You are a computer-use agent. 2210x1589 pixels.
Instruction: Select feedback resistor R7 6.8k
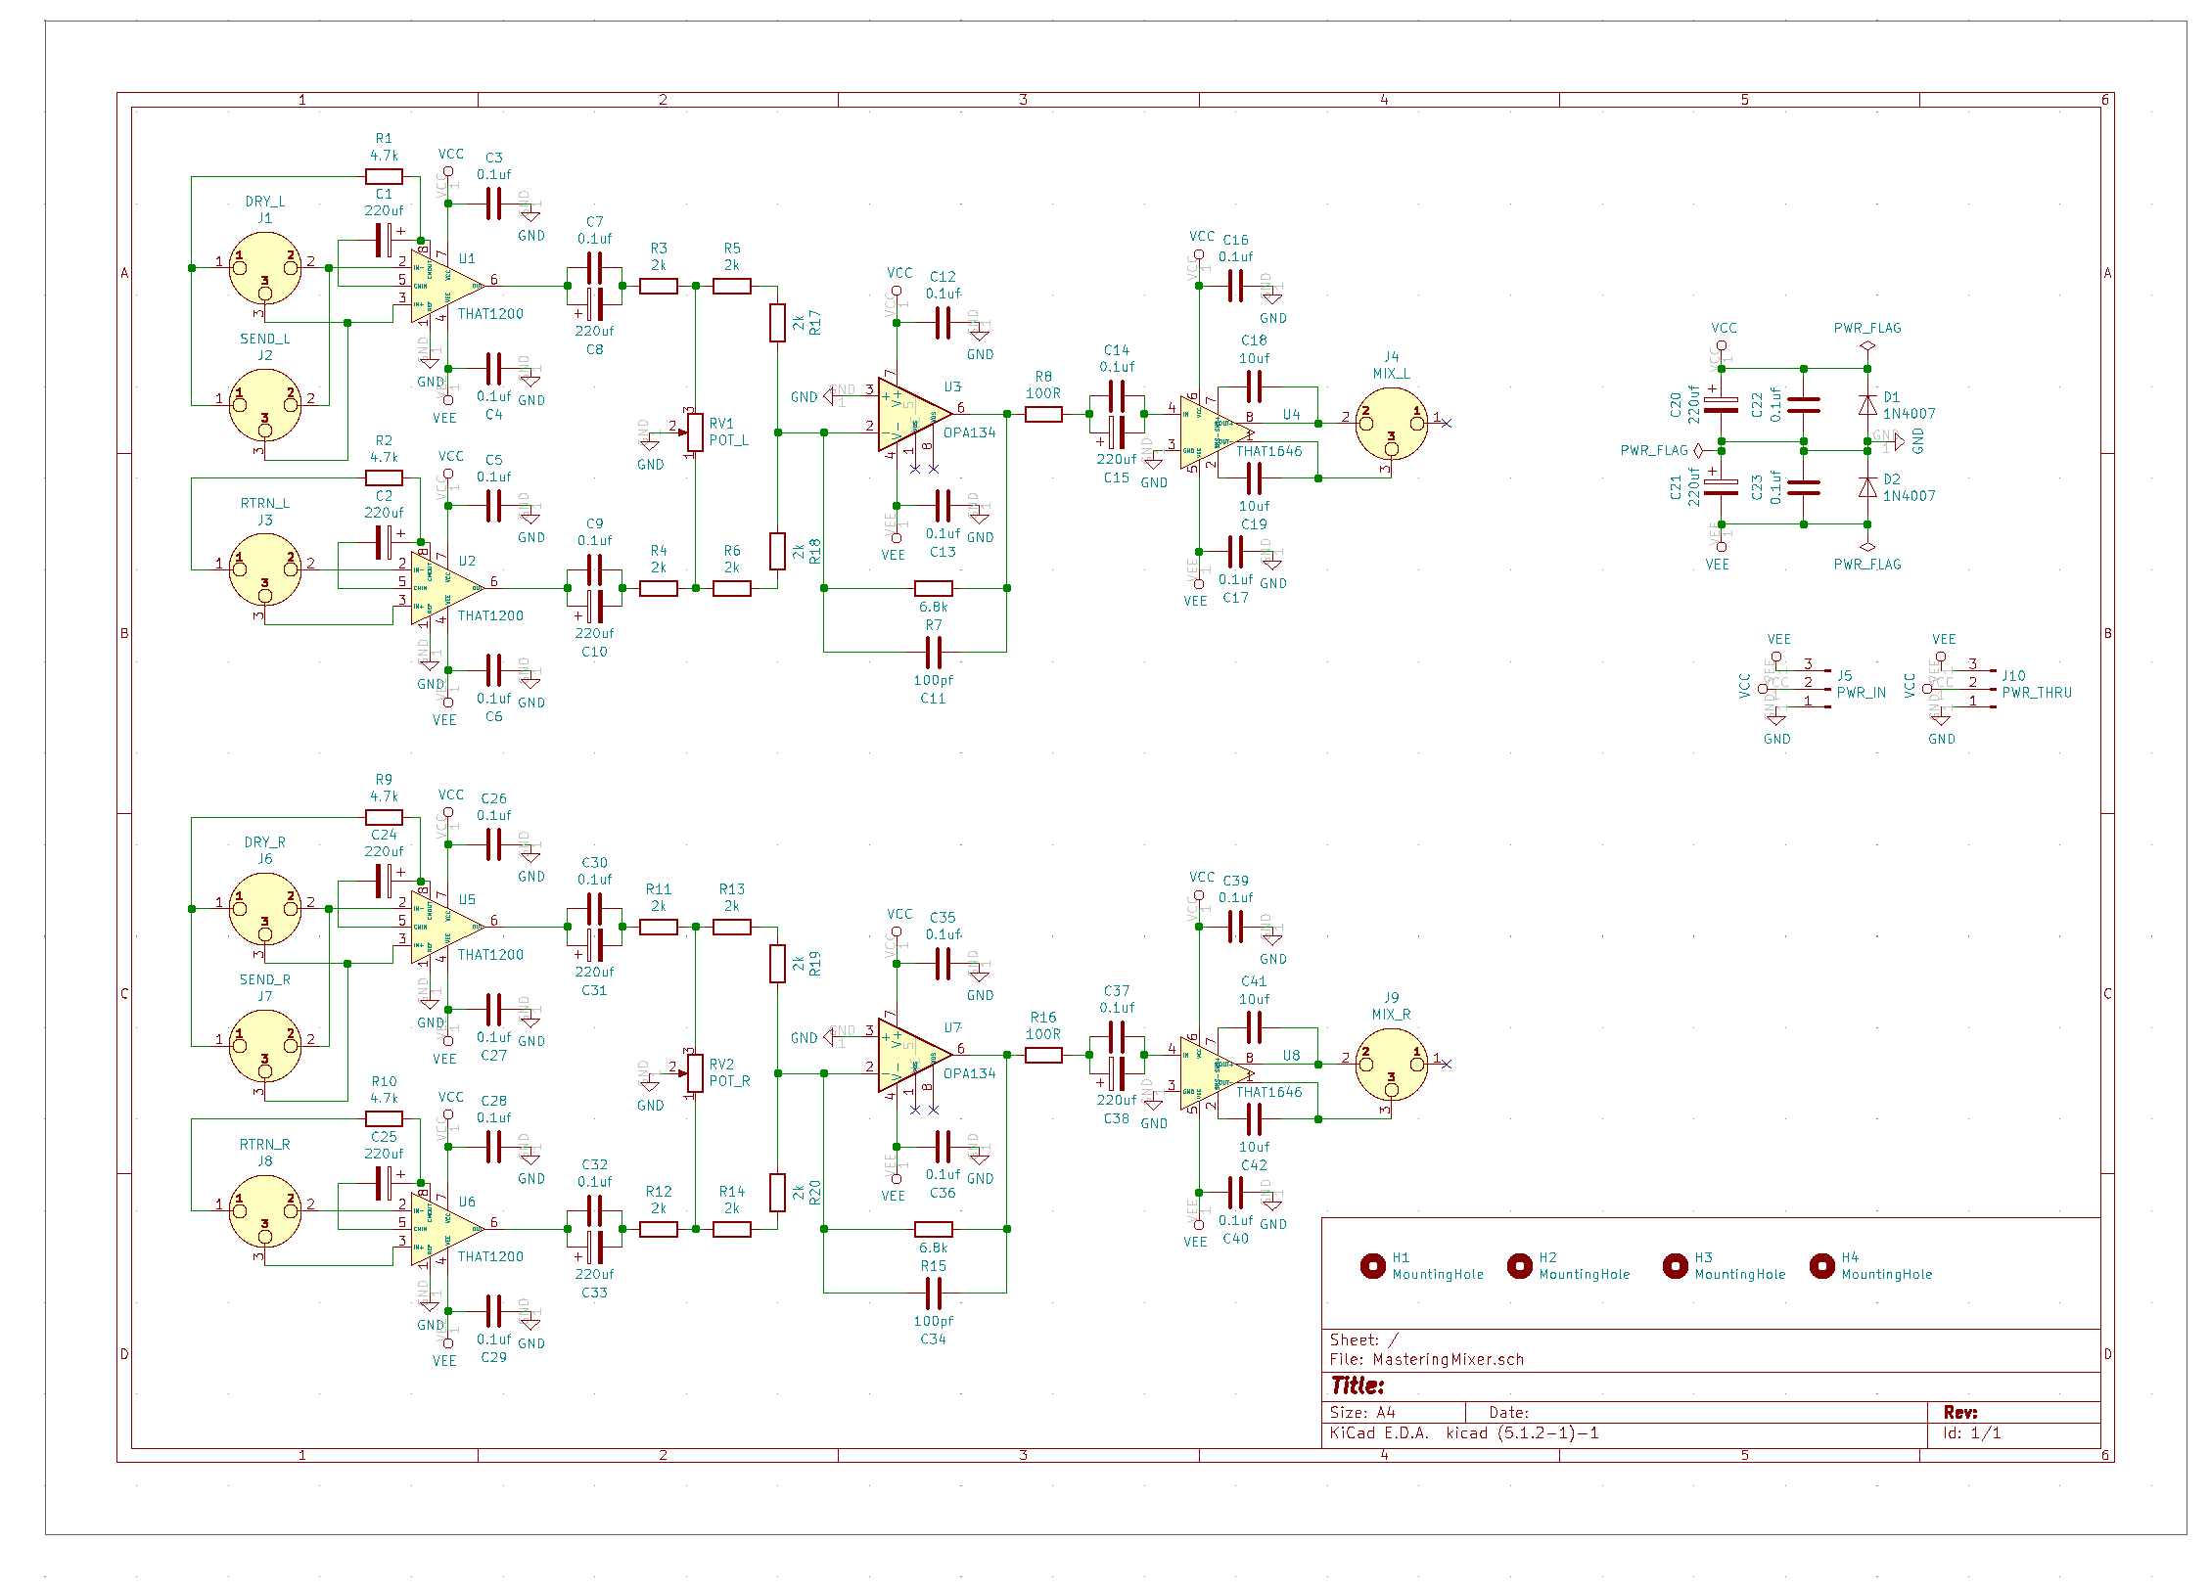(x=933, y=588)
